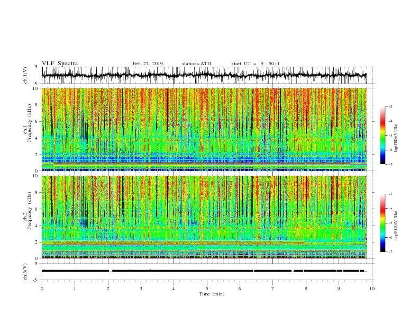419x324 pixels.
Task: Click time axis tick label "0"
Action: point(42,289)
